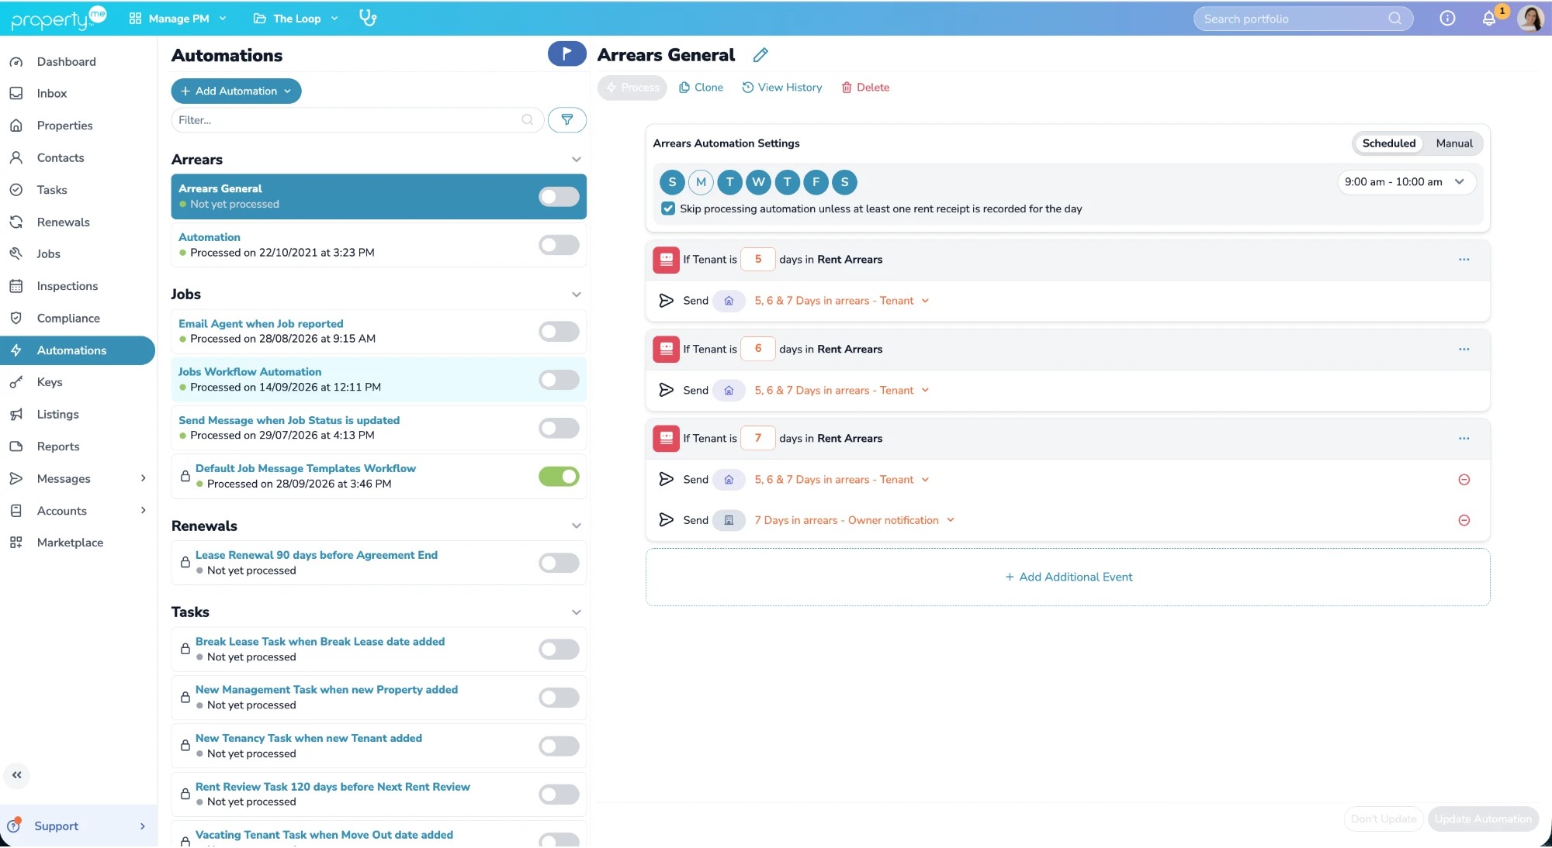1552x848 pixels.
Task: Open The Loop menu
Action: click(x=296, y=19)
